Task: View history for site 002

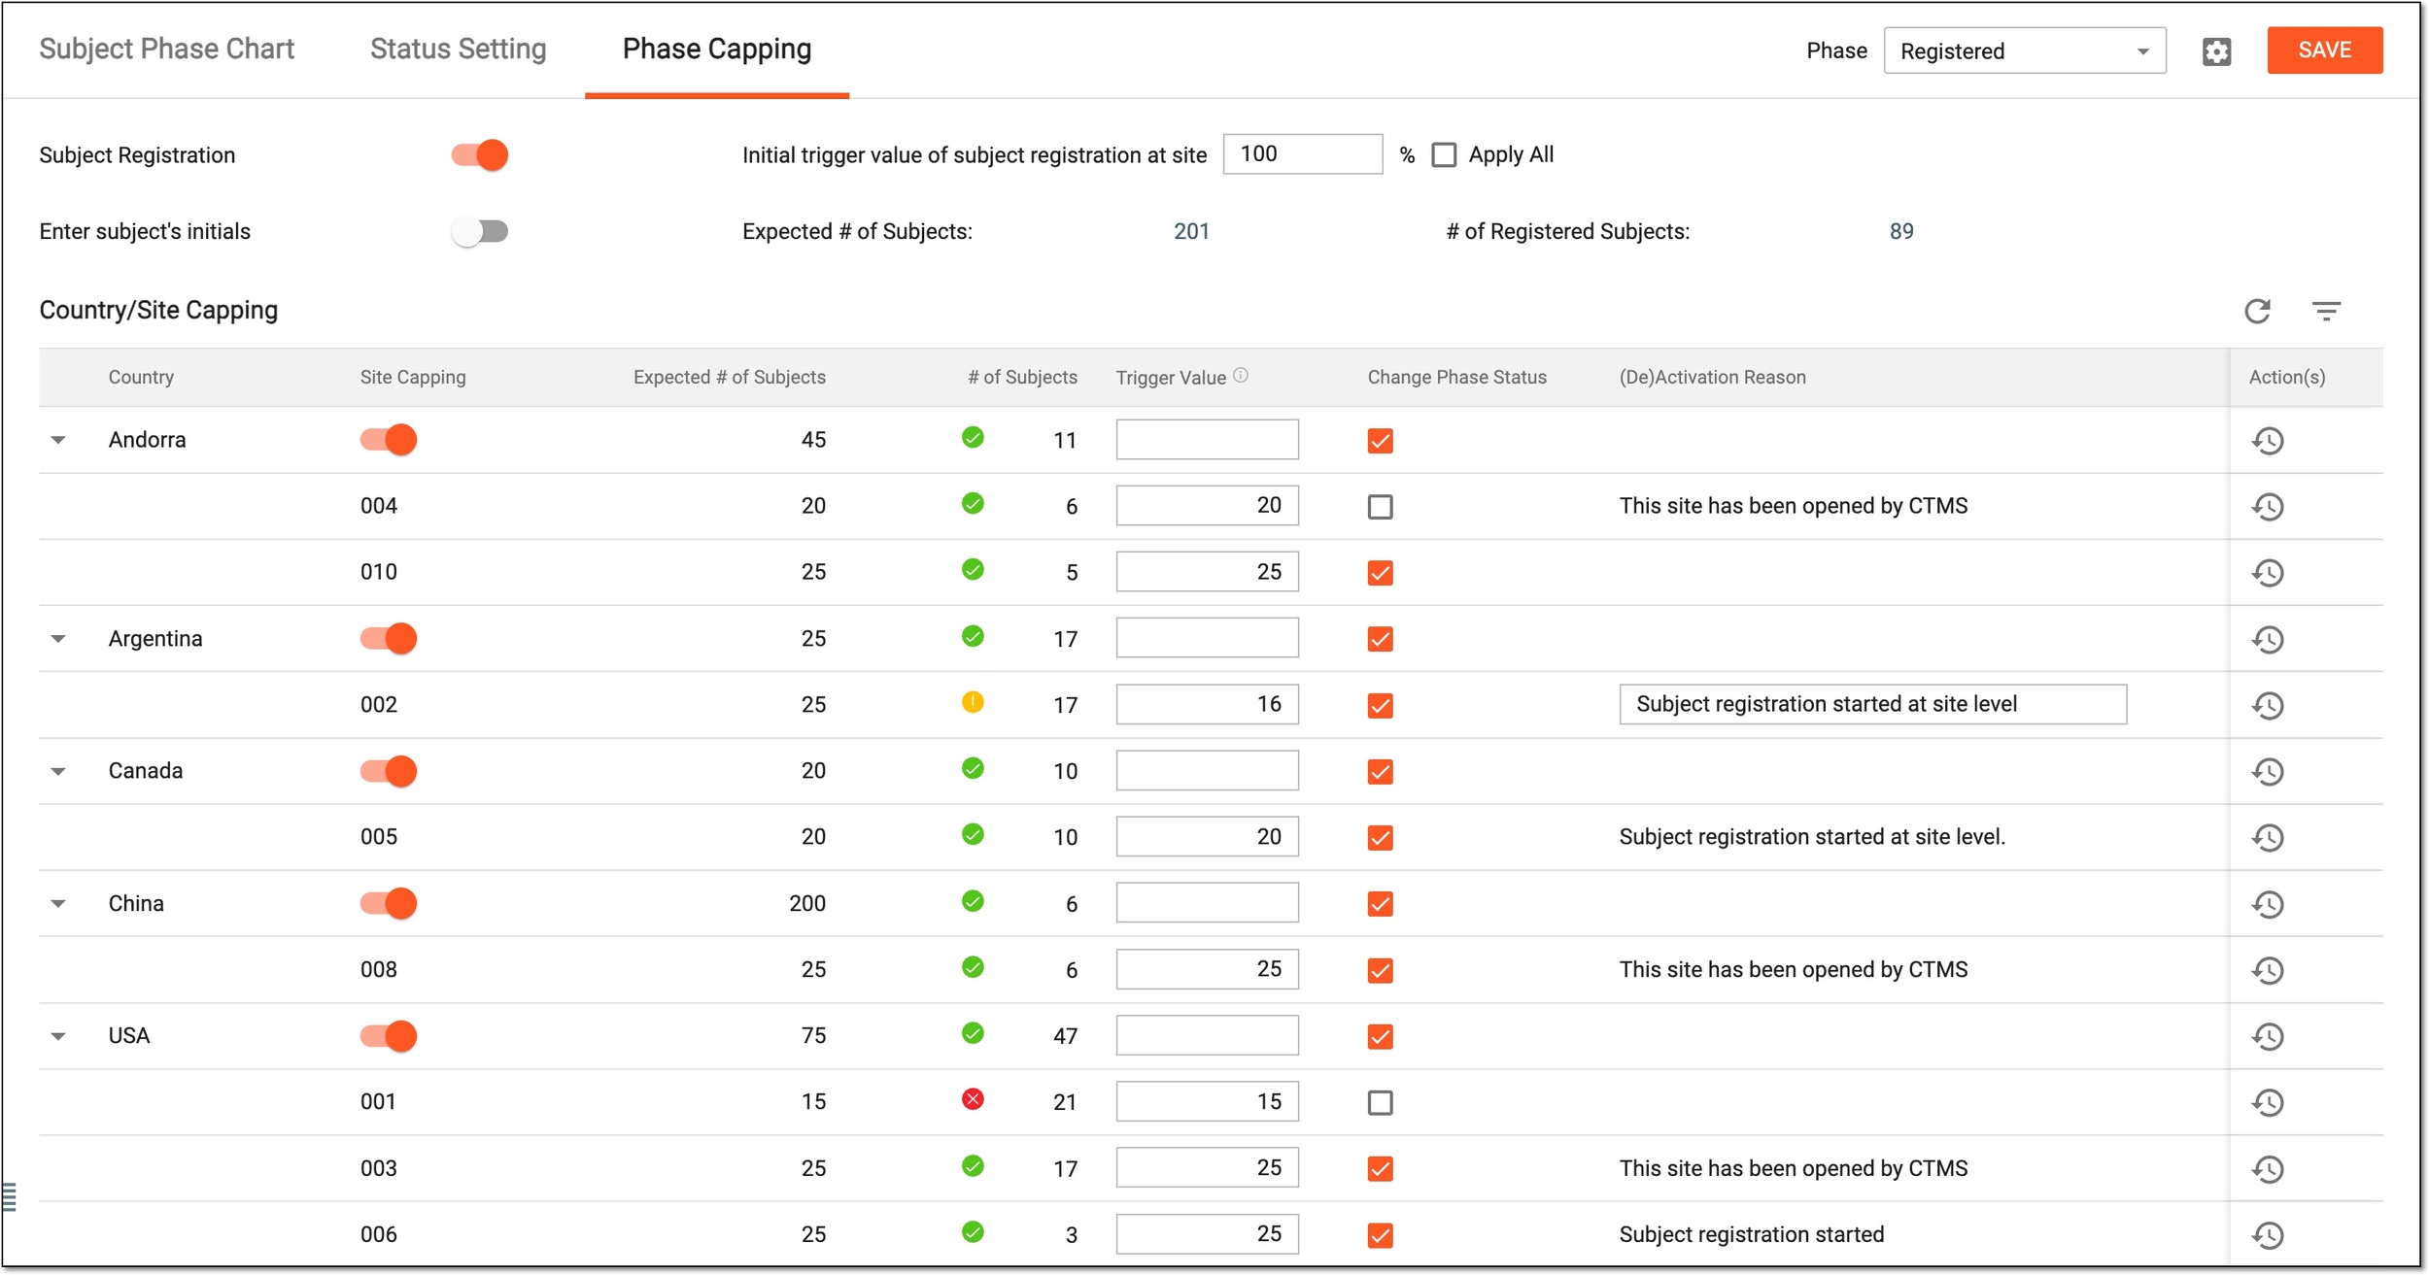Action: 2268,706
